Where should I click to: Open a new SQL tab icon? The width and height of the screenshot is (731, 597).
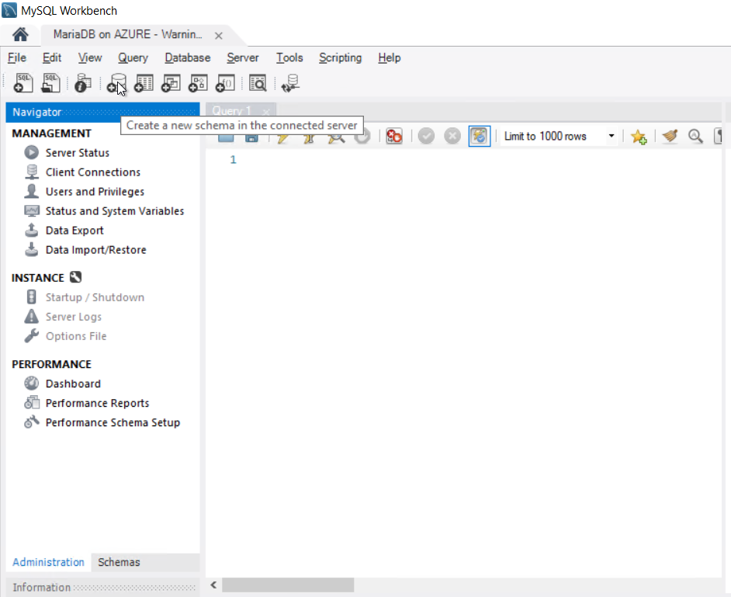(x=23, y=84)
